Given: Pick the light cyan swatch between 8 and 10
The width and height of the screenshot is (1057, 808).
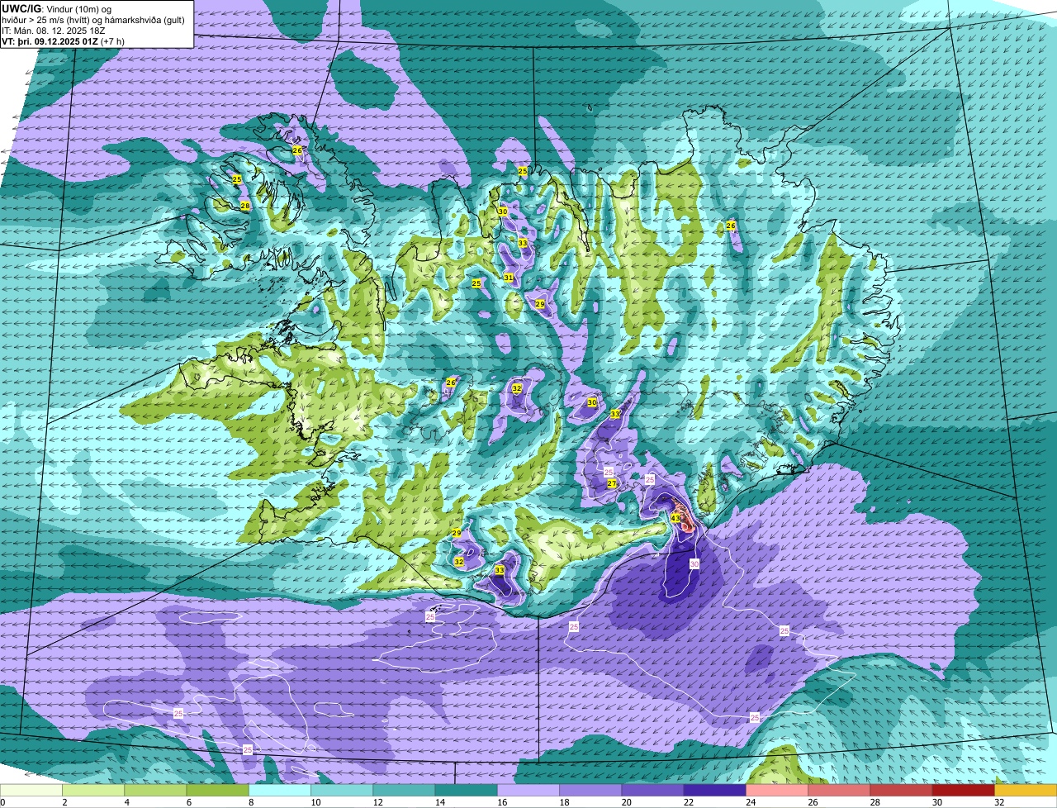Looking at the screenshot, I should click(280, 790).
